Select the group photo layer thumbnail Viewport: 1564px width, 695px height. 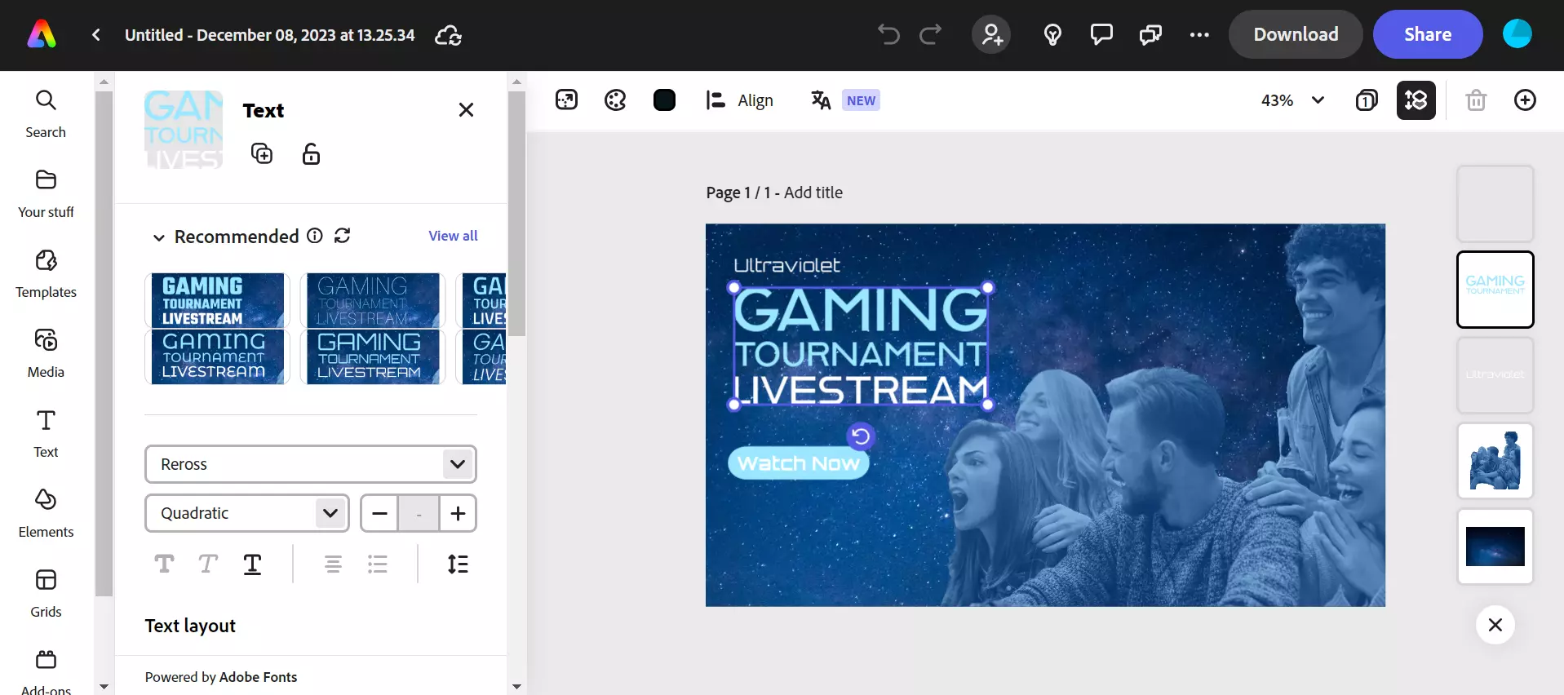coord(1495,460)
